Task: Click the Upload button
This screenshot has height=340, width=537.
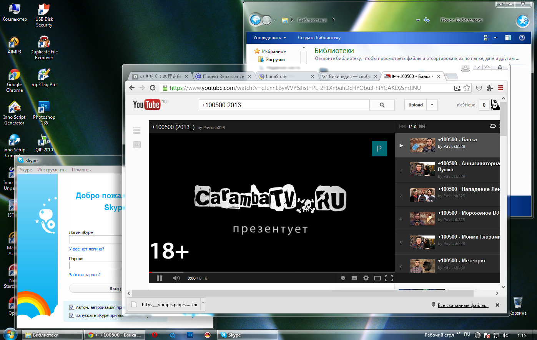Action: coord(416,105)
